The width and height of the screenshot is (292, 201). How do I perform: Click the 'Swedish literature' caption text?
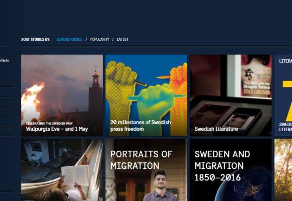(x=216, y=129)
